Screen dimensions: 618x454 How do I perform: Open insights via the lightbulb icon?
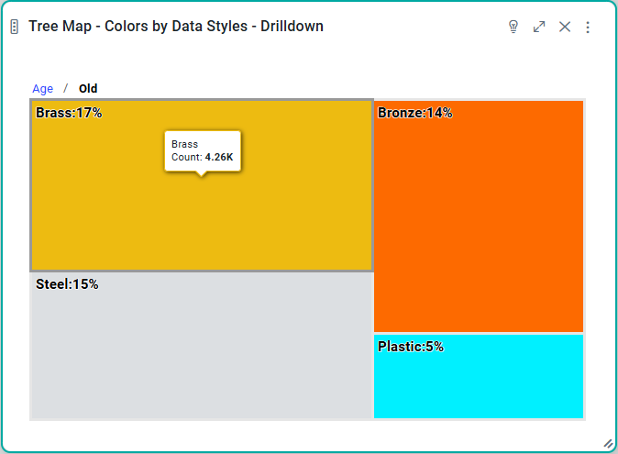point(513,27)
